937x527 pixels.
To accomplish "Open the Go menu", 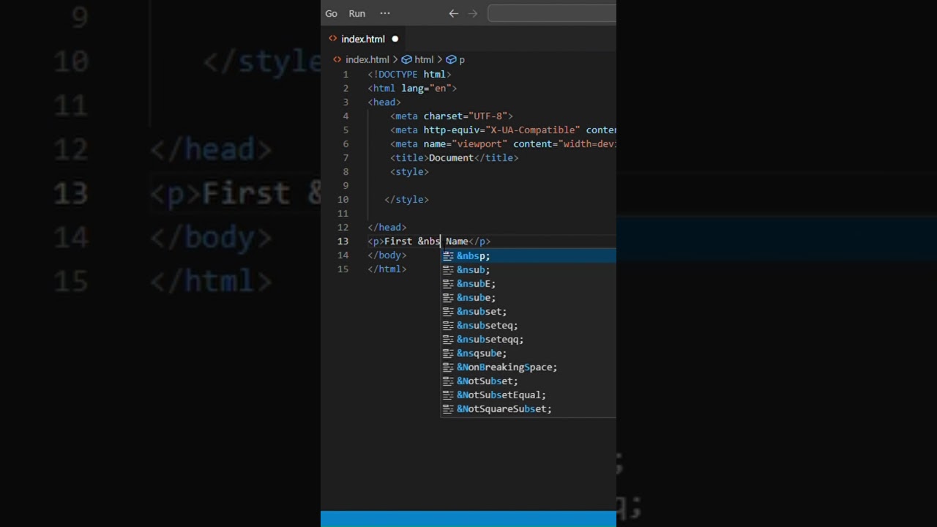I will pyautogui.click(x=331, y=13).
